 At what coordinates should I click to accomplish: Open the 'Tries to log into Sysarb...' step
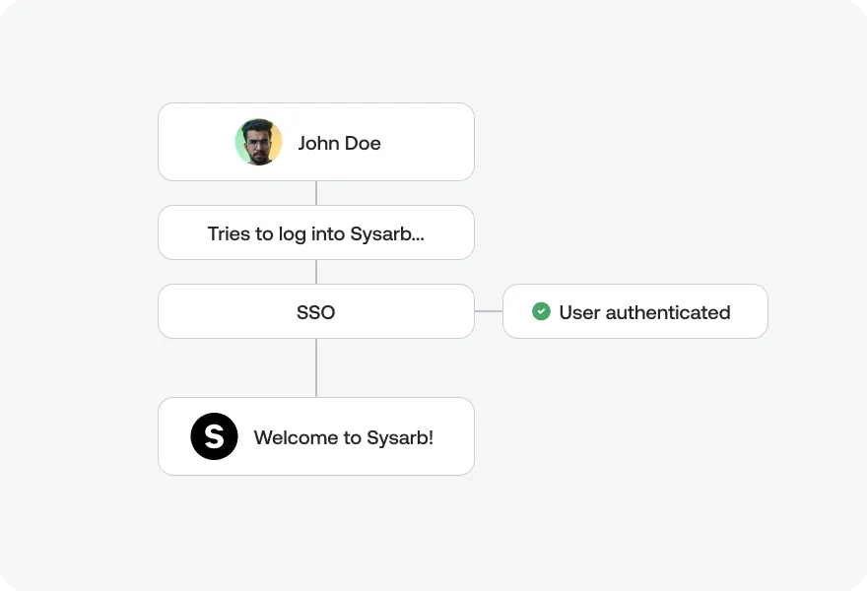[316, 232]
